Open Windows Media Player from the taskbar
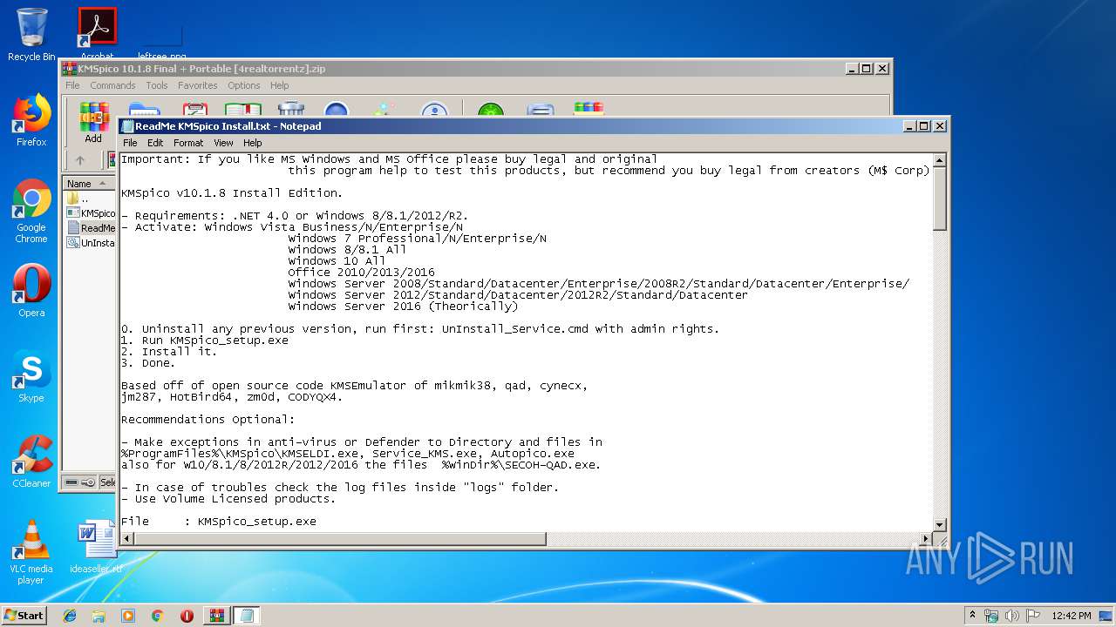This screenshot has width=1116, height=627. [x=128, y=616]
